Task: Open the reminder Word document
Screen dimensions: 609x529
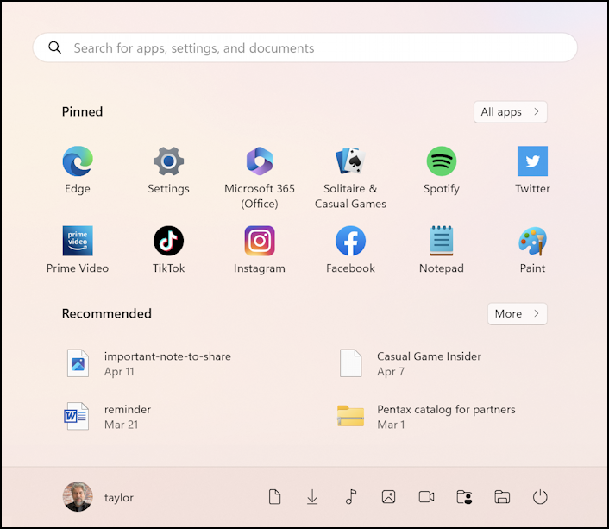Action: [107, 416]
